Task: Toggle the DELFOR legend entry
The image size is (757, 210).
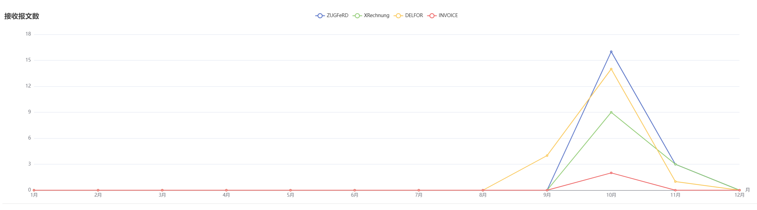Action: coord(409,16)
